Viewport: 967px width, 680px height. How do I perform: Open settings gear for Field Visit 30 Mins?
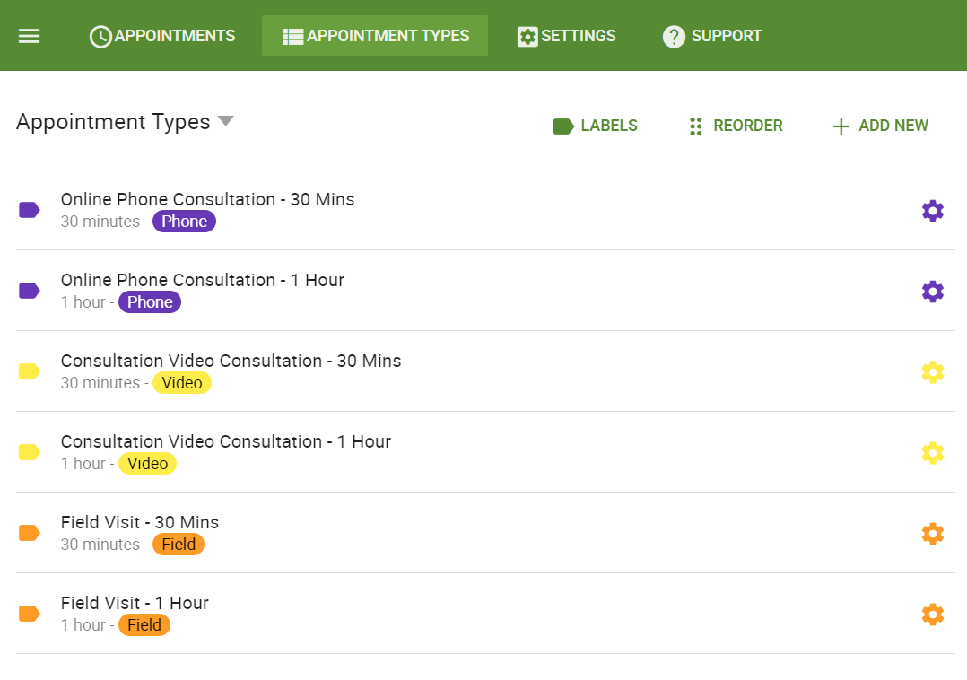coord(933,533)
